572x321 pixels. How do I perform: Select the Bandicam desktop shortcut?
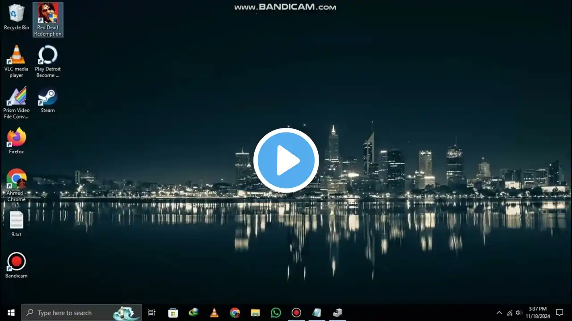coord(17,266)
